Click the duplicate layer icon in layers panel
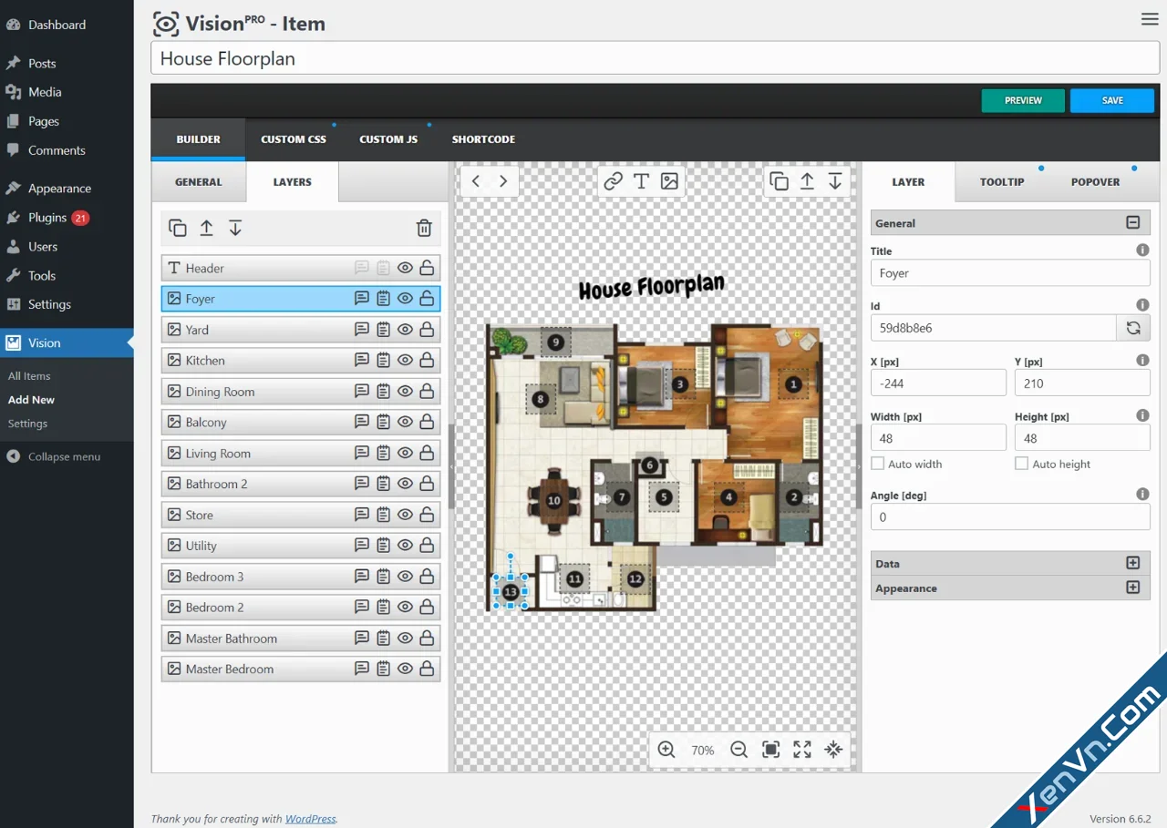The height and width of the screenshot is (828, 1167). point(178,229)
